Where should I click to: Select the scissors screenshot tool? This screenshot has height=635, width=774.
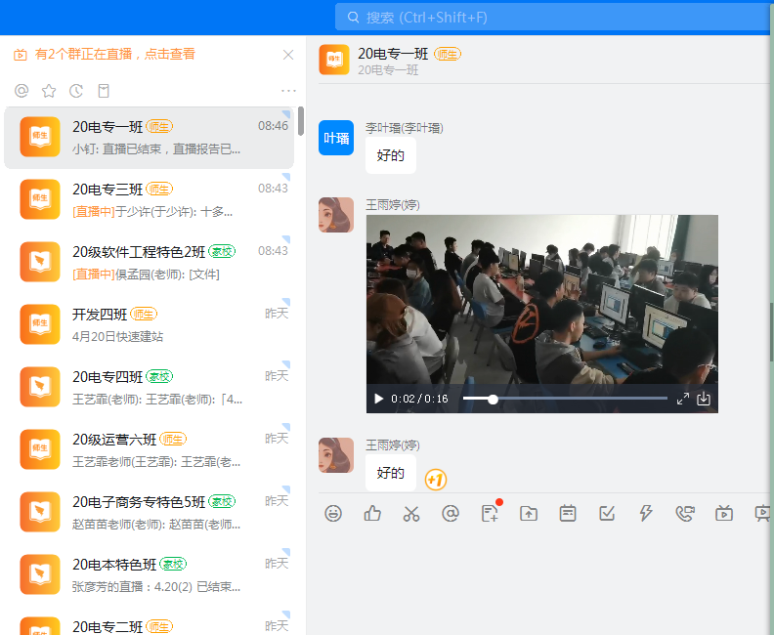pos(411,513)
